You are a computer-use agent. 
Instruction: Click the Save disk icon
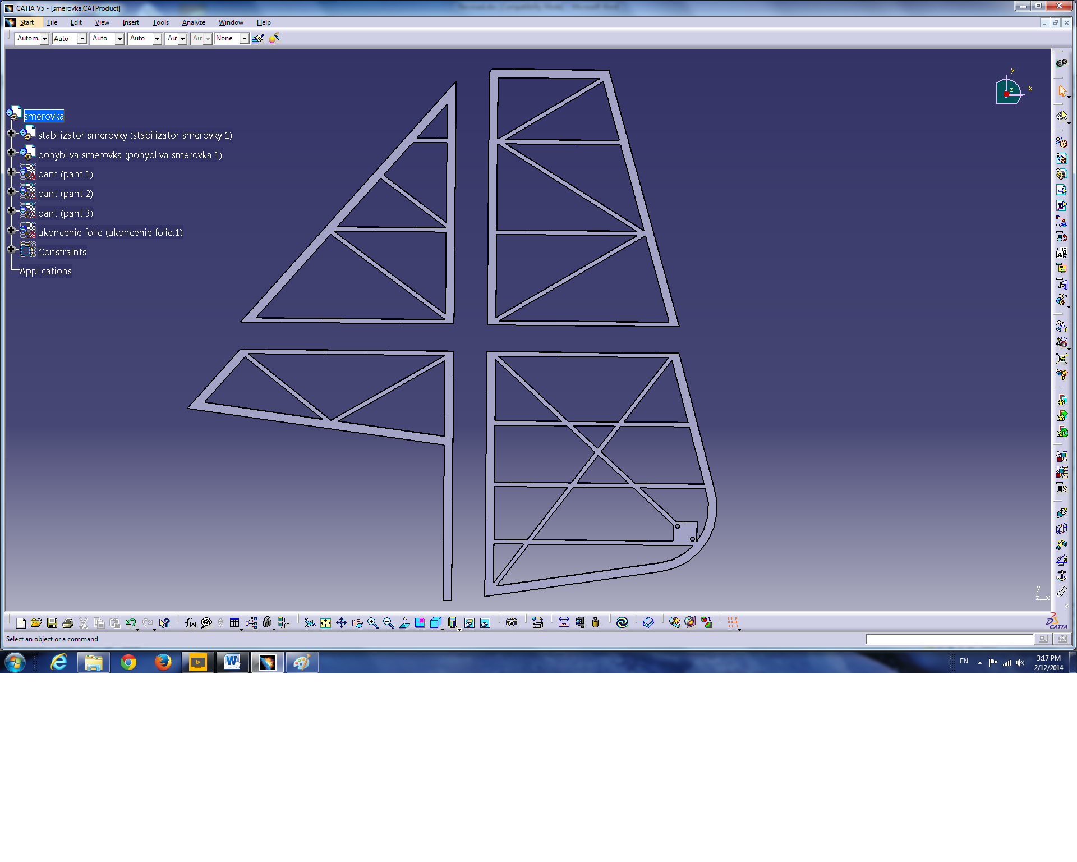(52, 622)
